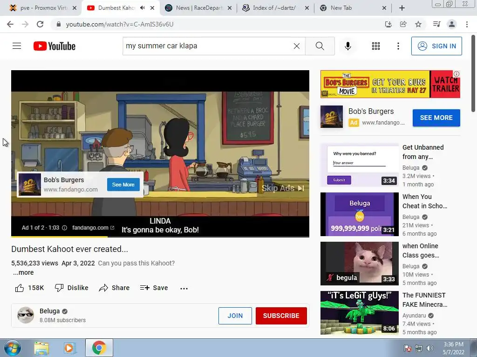Open Beluga channel avatar
Screen dimensions: 477x357
[26, 315]
